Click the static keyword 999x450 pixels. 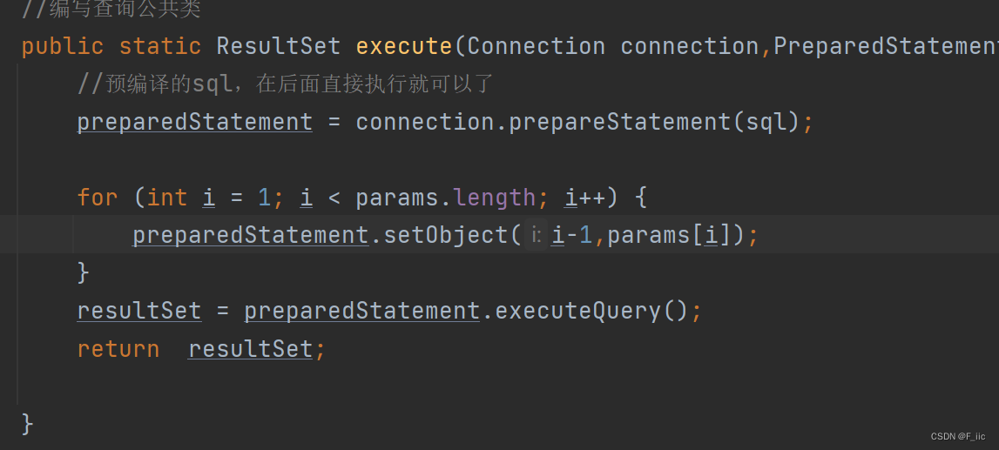coord(159,46)
